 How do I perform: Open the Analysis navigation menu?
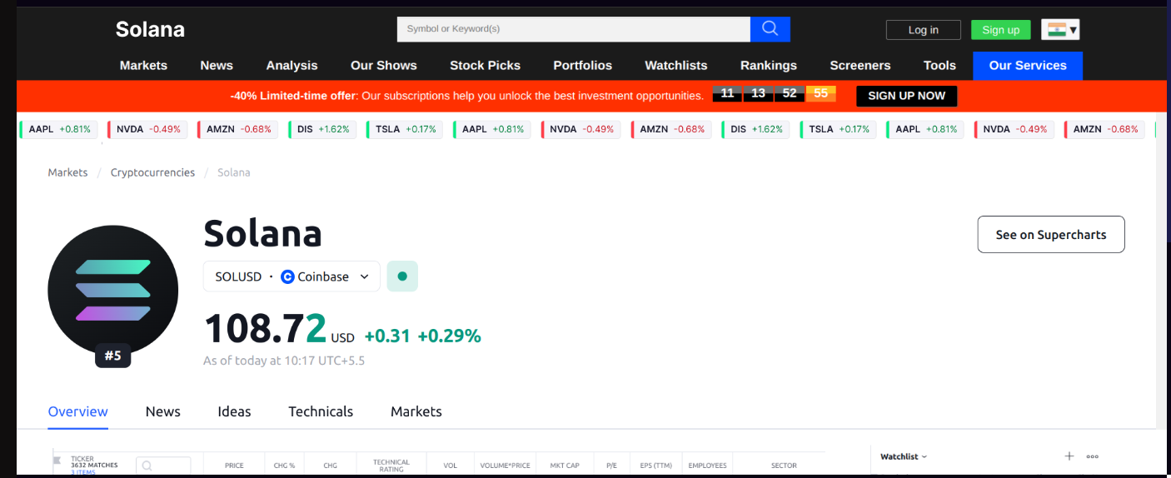[x=292, y=65]
